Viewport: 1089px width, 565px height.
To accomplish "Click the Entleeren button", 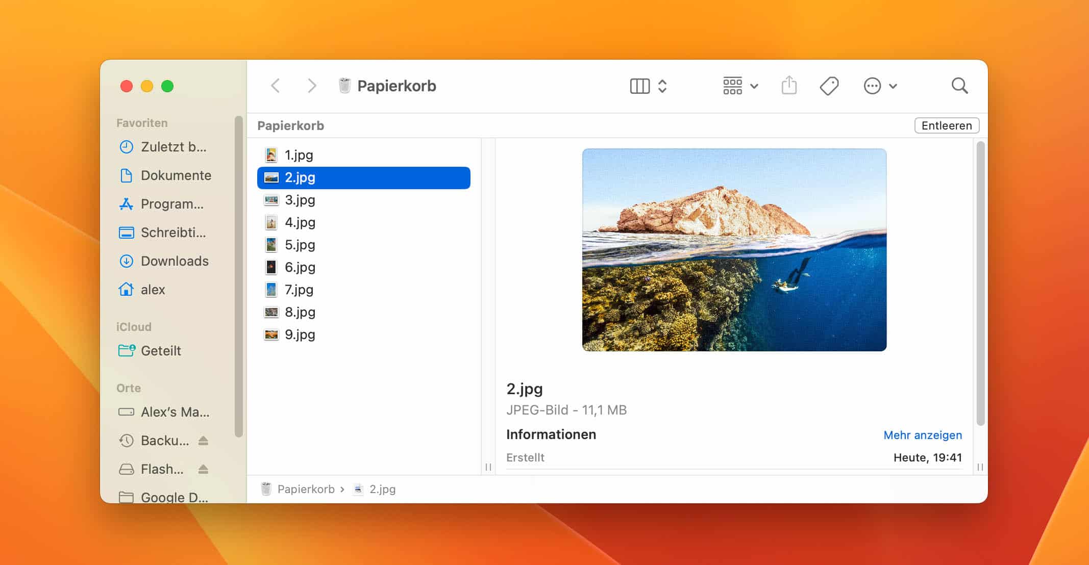I will click(946, 125).
